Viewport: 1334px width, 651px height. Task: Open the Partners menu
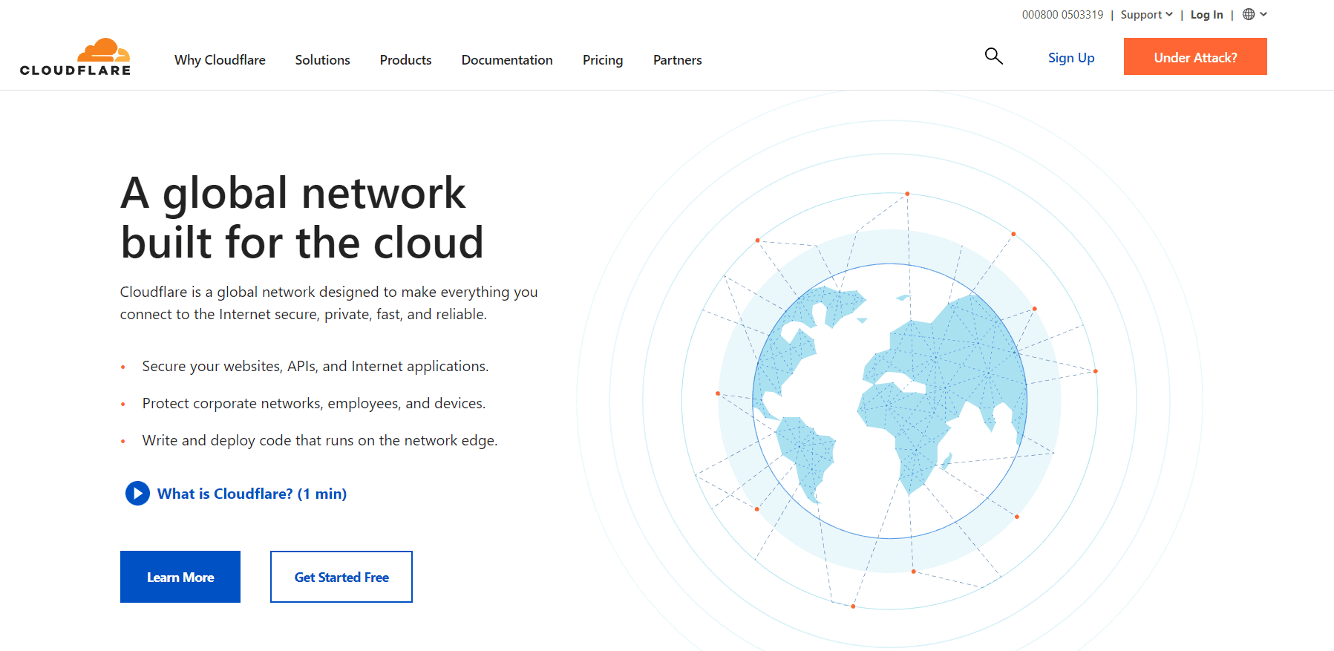(677, 60)
